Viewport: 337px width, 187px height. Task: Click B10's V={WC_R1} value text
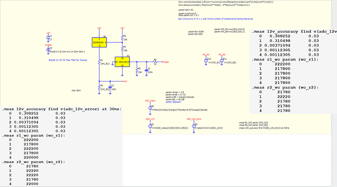click(x=214, y=62)
